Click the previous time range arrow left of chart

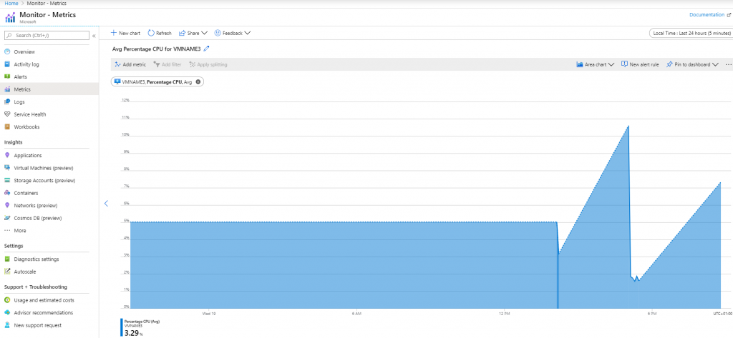[x=106, y=203]
